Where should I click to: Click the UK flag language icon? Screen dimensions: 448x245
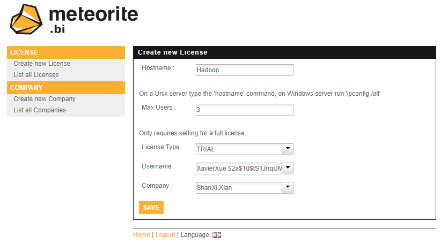pos(217,235)
